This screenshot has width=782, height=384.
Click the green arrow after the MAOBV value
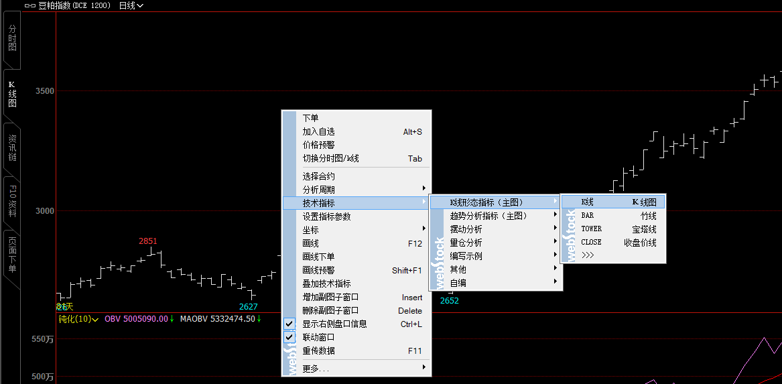[x=259, y=319]
